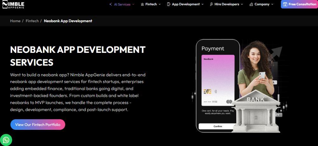Click the 'Want to build a neobank app?' paragraph
The image size is (318, 146).
tap(78, 92)
